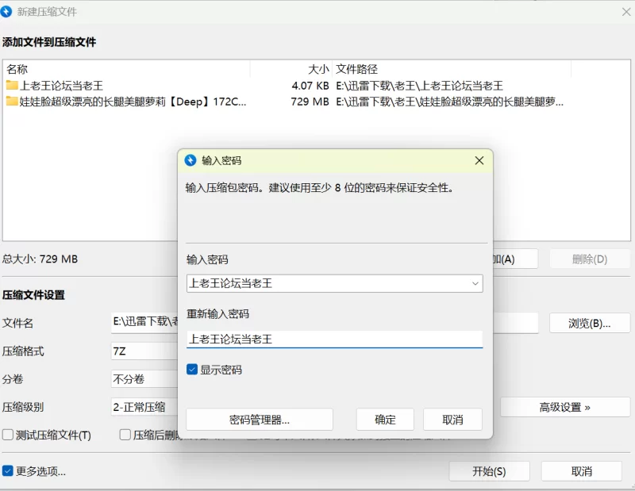Click 取消 in the main window bottom
This screenshot has width=635, height=491.
click(582, 471)
